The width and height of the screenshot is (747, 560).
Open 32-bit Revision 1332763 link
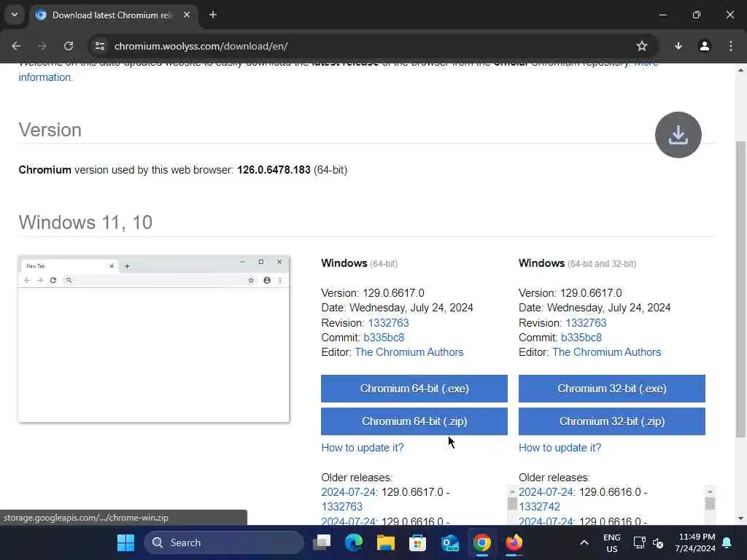tap(586, 323)
